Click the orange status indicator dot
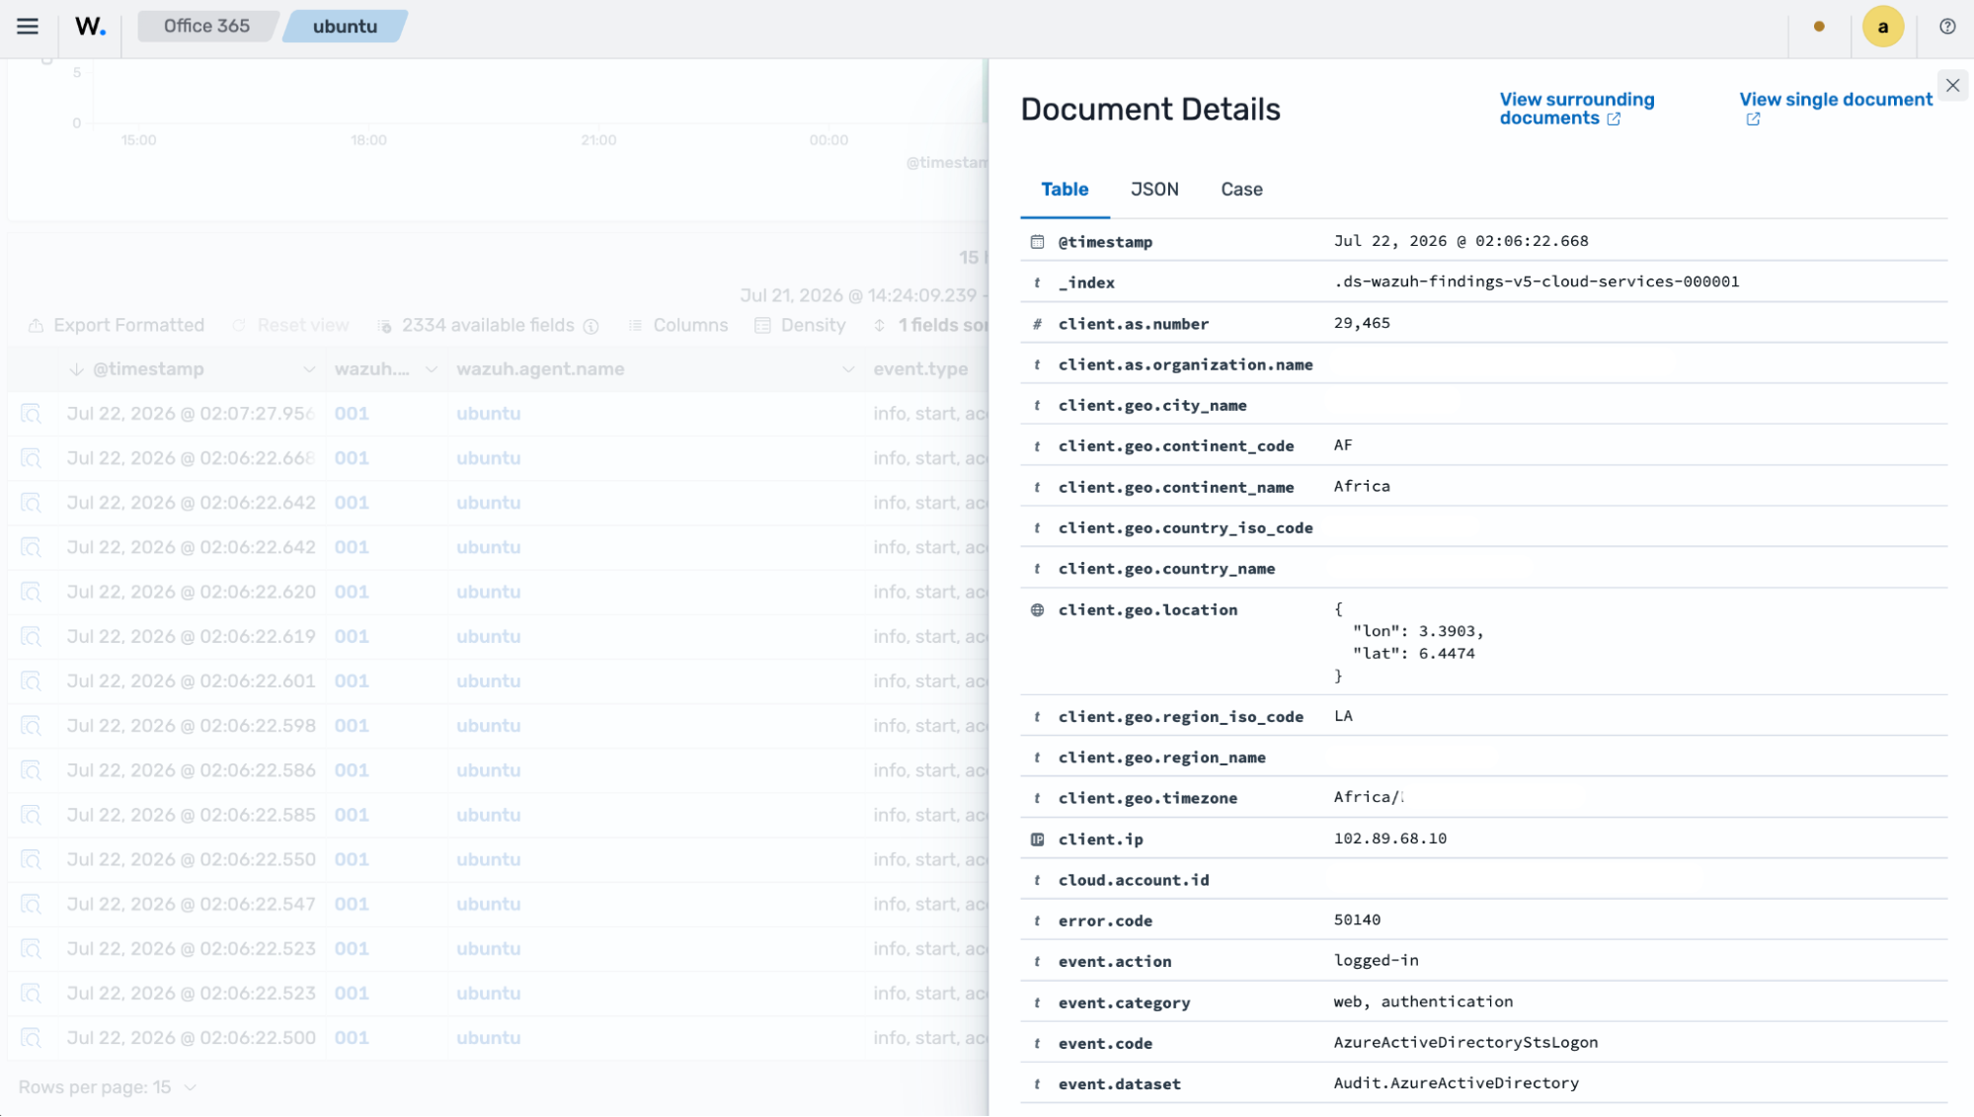Image resolution: width=1974 pixels, height=1117 pixels. tap(1819, 27)
